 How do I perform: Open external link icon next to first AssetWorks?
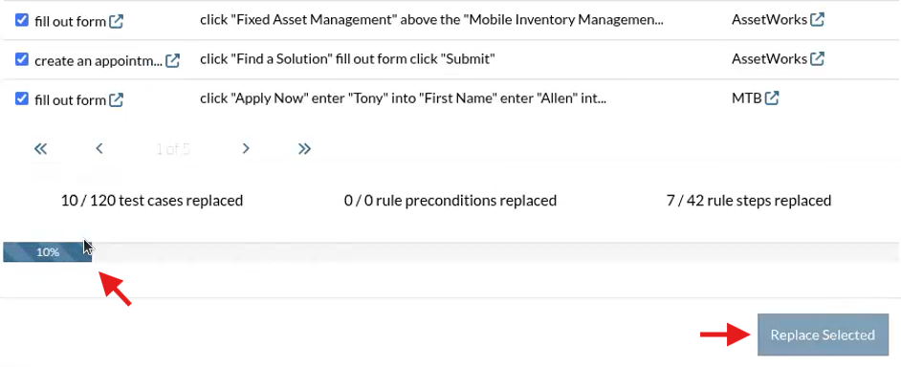pyautogui.click(x=817, y=19)
